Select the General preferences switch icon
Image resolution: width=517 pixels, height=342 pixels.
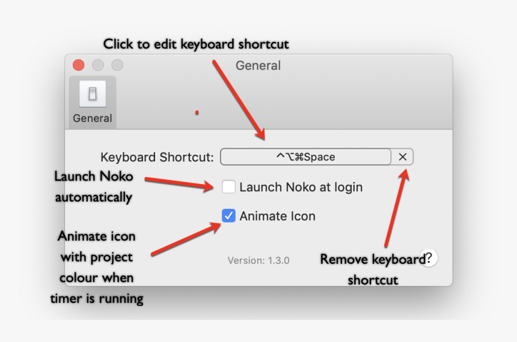(93, 94)
